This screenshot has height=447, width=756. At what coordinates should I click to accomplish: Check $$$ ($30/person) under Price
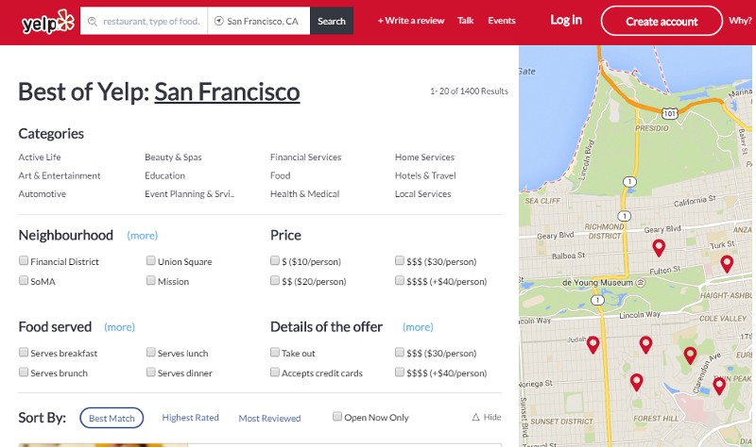pyautogui.click(x=399, y=260)
